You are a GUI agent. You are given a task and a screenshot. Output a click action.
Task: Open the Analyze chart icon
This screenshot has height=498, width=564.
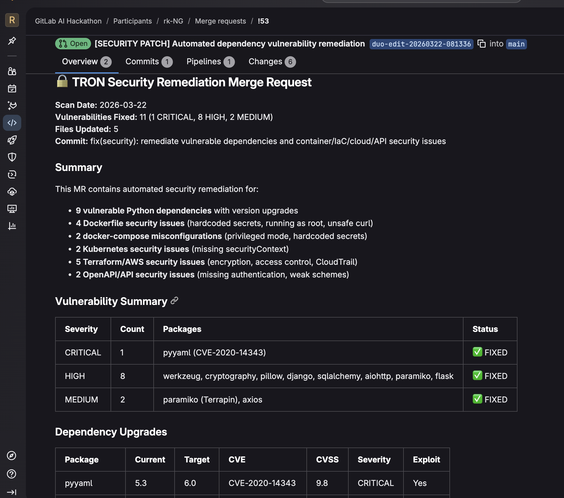[x=12, y=226]
